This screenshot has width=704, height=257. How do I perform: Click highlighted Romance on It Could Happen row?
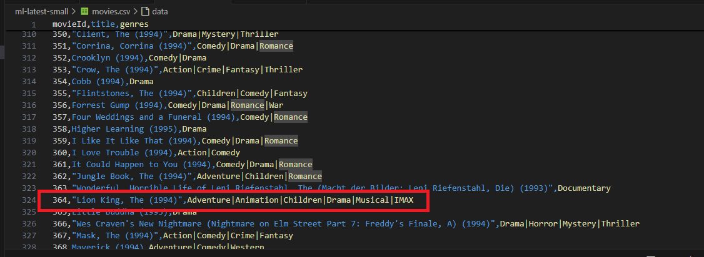[x=296, y=165]
